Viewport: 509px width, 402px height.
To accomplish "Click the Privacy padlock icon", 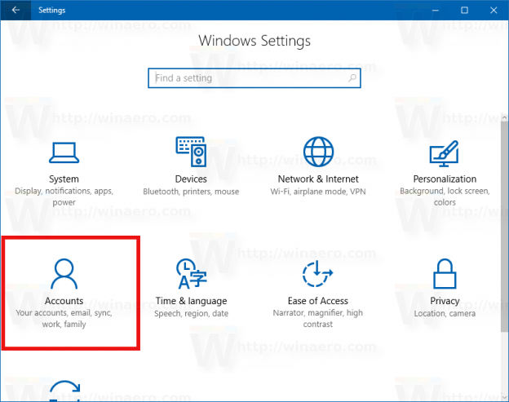I will 445,274.
